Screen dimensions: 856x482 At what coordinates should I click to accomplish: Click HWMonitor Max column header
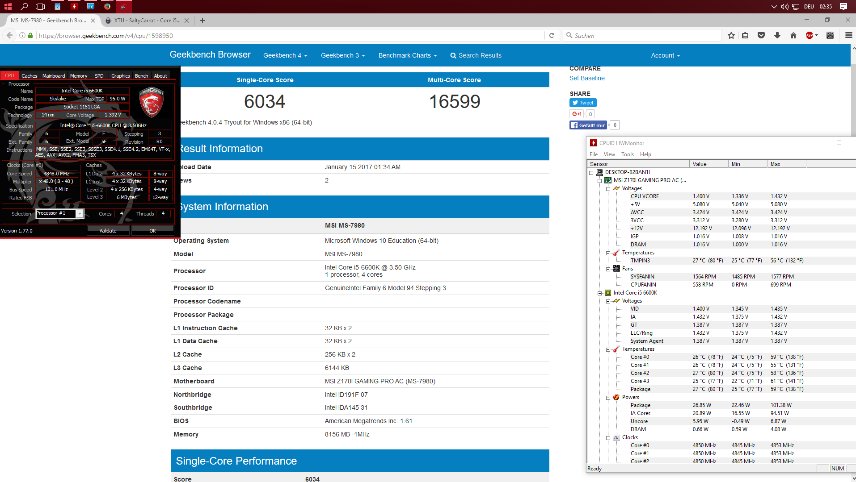tap(787, 164)
